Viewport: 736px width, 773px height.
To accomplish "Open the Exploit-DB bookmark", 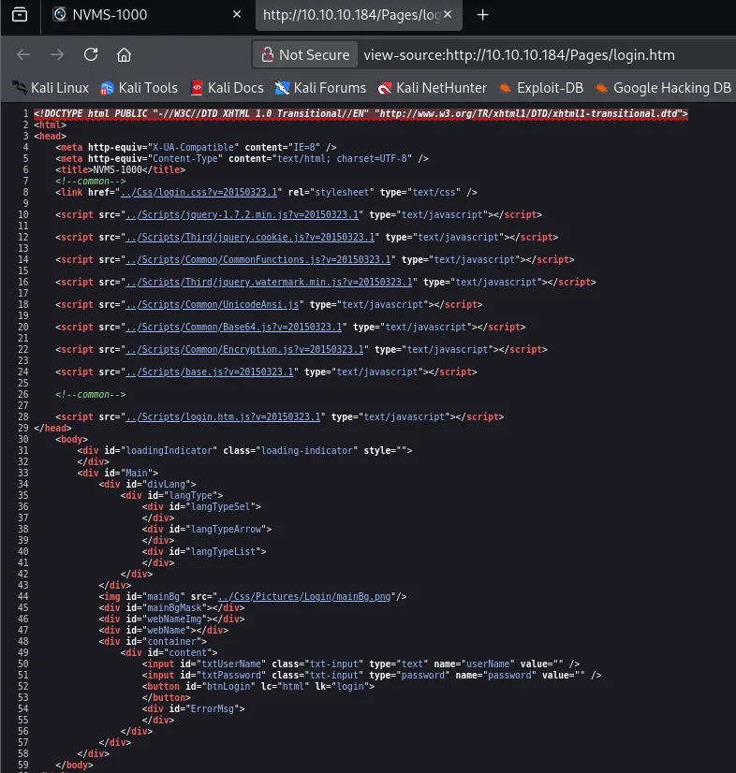I will point(540,88).
